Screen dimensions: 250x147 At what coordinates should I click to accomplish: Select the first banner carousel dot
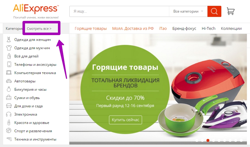point(197,140)
